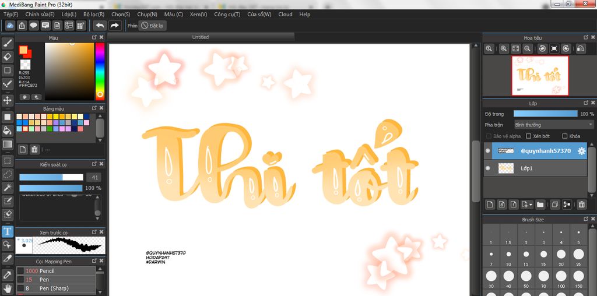This screenshot has width=597, height=296.
Task: Open the Công cụ(T) menu
Action: tap(227, 14)
